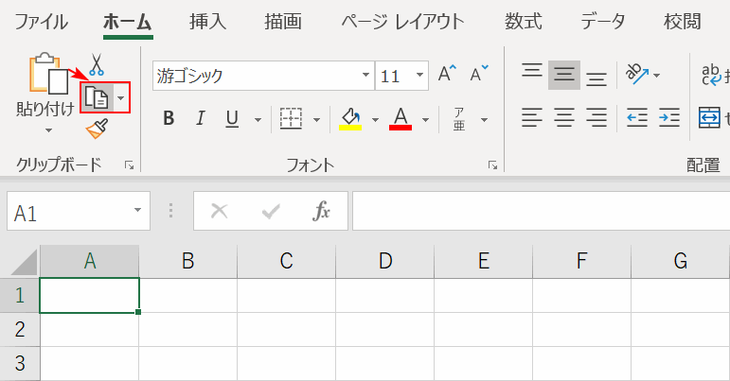Align text left

(532, 117)
